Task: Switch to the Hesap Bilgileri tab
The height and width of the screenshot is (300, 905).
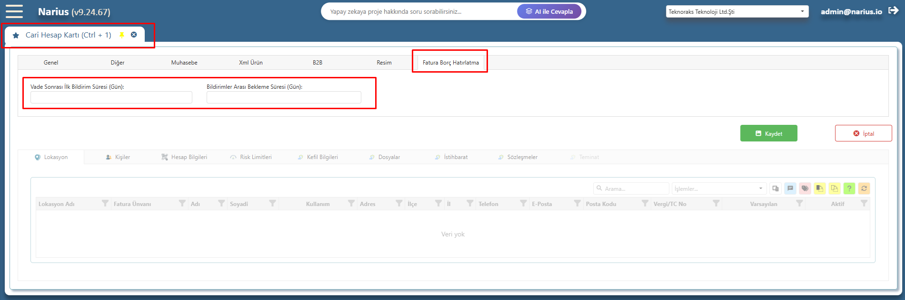Action: click(184, 157)
